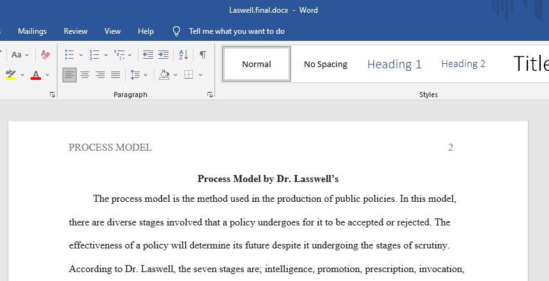Open borders dropdown arrow

200,75
